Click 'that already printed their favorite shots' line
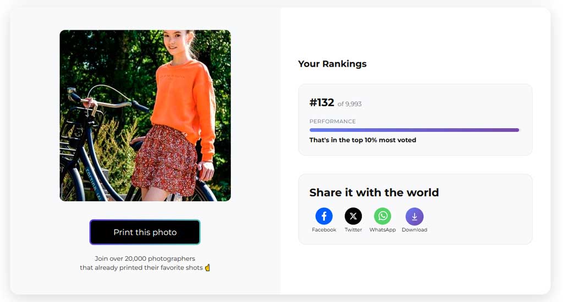This screenshot has width=563, height=302. [141, 267]
